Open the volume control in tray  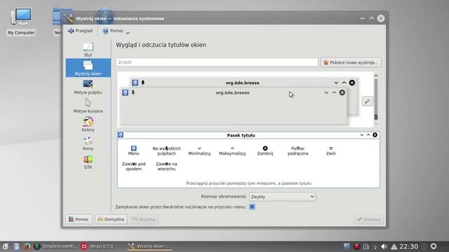coord(384,246)
